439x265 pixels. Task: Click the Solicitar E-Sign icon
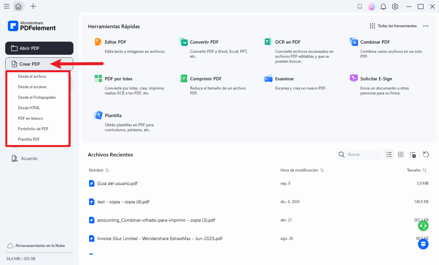click(x=353, y=79)
